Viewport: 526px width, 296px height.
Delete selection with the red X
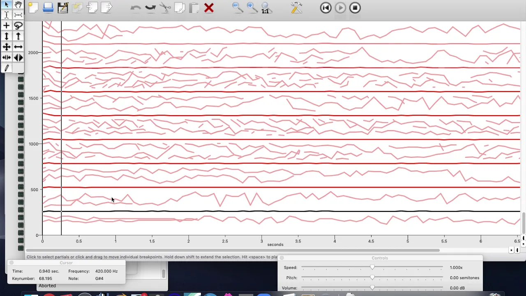pyautogui.click(x=209, y=7)
